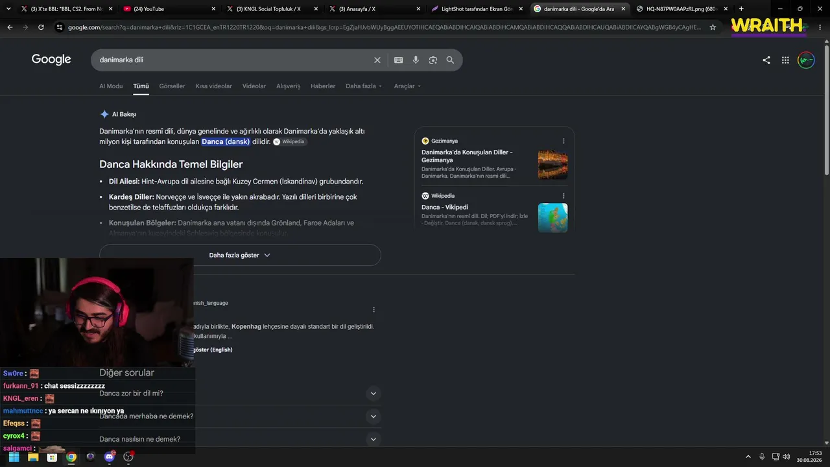Open the 'Kısa videolar' tab
Viewport: 830px width, 467px height.
point(213,86)
